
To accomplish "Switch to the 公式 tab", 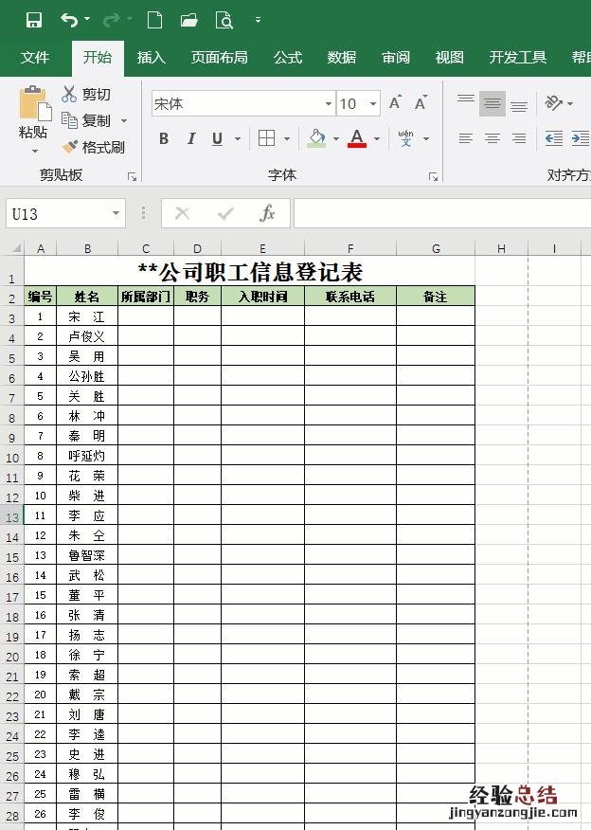I will [x=288, y=57].
